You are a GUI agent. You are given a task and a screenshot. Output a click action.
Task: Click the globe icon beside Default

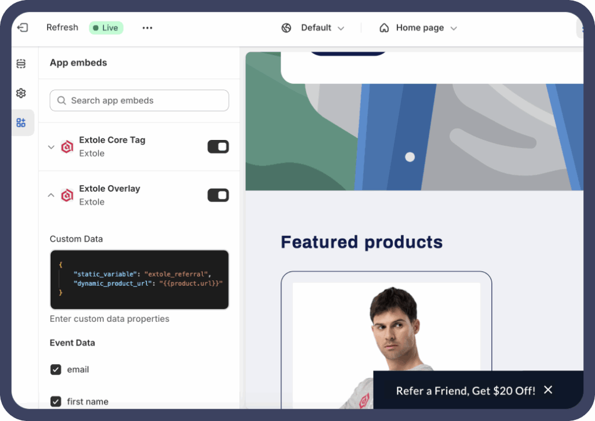tap(286, 27)
